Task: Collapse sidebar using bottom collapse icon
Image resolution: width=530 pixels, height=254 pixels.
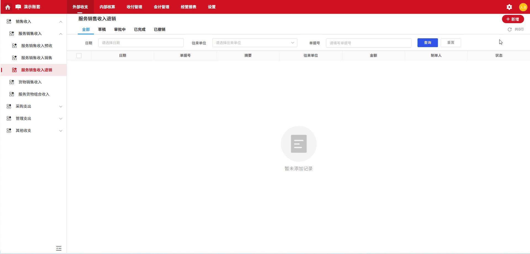Action: point(59,248)
